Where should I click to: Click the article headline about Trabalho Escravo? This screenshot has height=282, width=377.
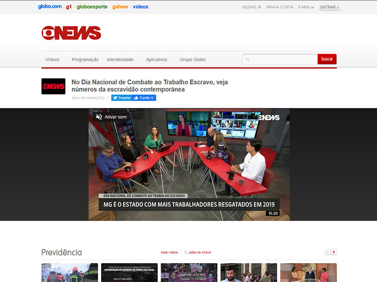149,86
